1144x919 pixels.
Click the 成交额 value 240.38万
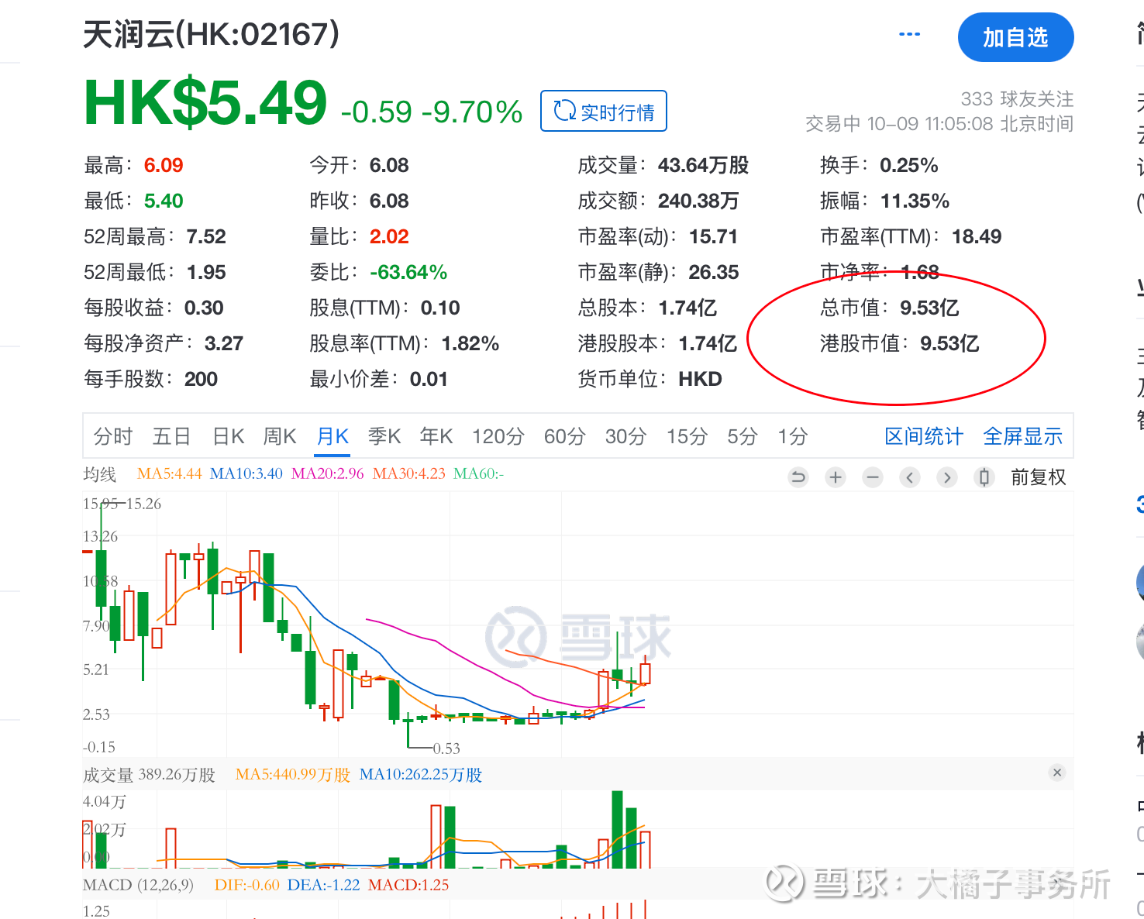coord(698,201)
